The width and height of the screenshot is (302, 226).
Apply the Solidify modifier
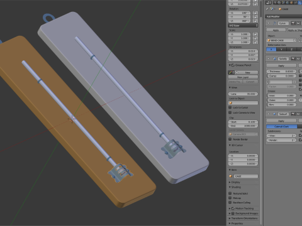[281, 66]
